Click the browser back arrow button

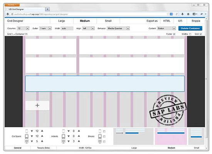tap(8, 14)
